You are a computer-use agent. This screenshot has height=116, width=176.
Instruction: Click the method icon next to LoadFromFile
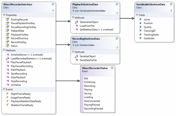coord(76,26)
